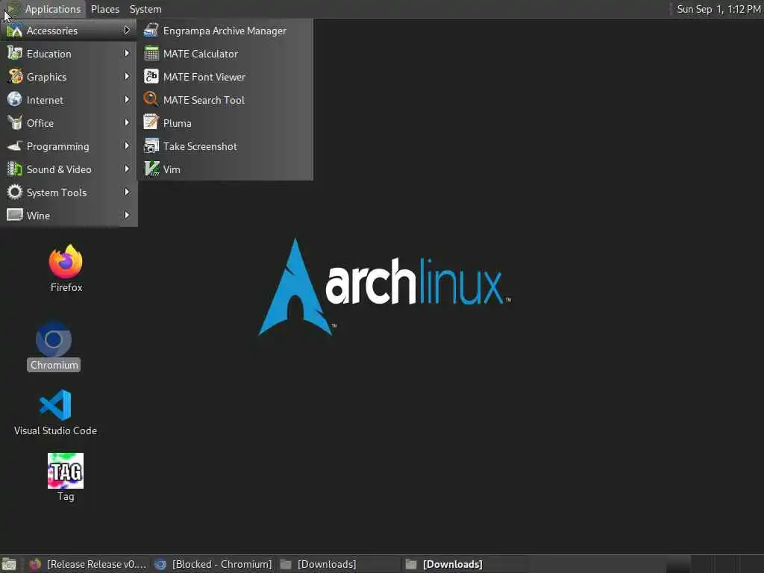Screen dimensions: 764x573
Task: Open the Places menu
Action: point(104,9)
